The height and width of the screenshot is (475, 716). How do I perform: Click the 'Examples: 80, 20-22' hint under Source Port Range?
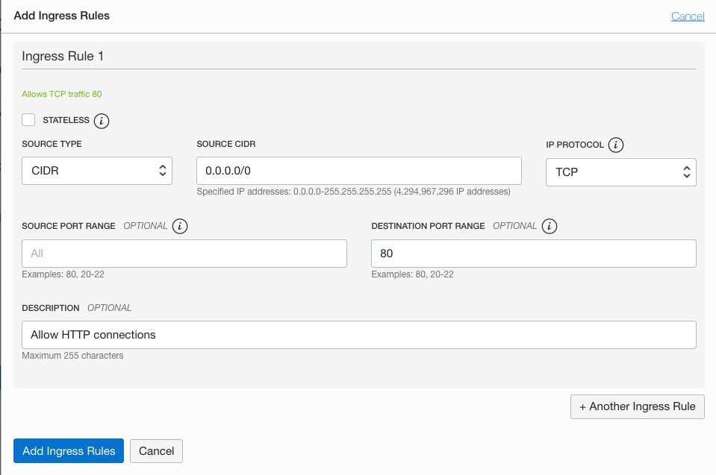point(63,274)
